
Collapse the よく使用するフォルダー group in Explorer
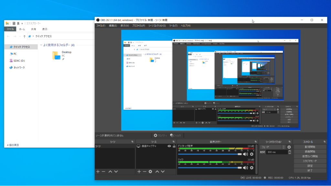pos(41,45)
